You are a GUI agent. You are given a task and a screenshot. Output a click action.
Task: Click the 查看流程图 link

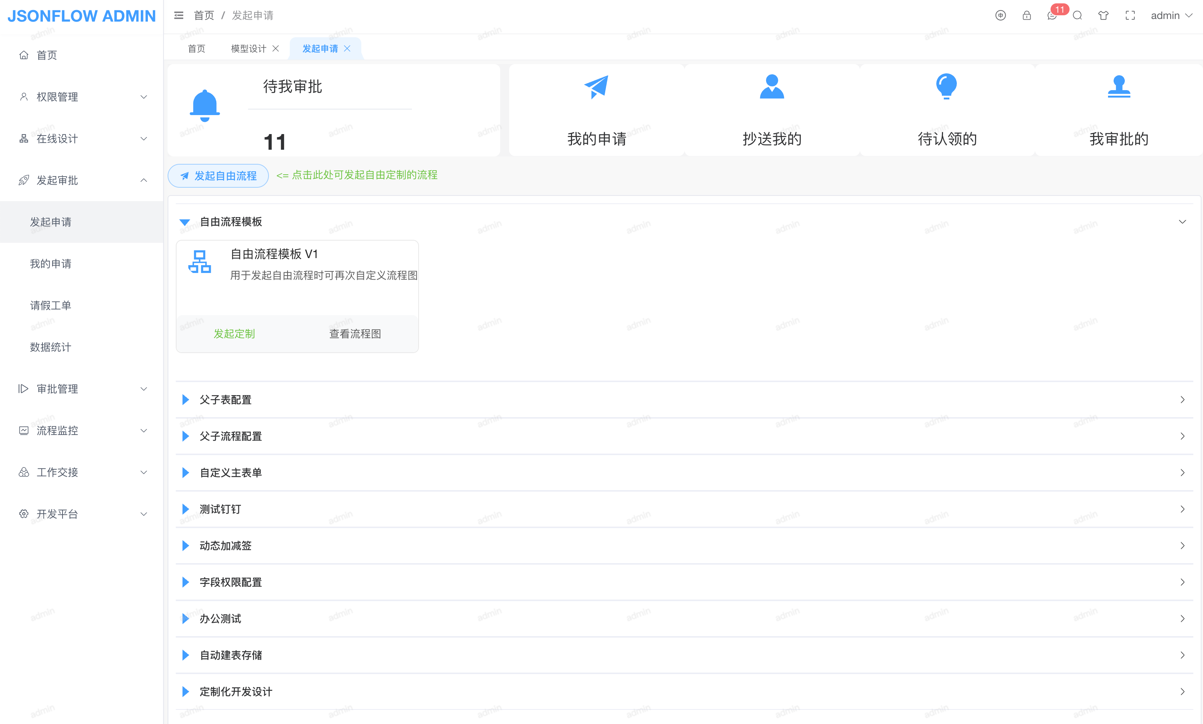pos(355,334)
